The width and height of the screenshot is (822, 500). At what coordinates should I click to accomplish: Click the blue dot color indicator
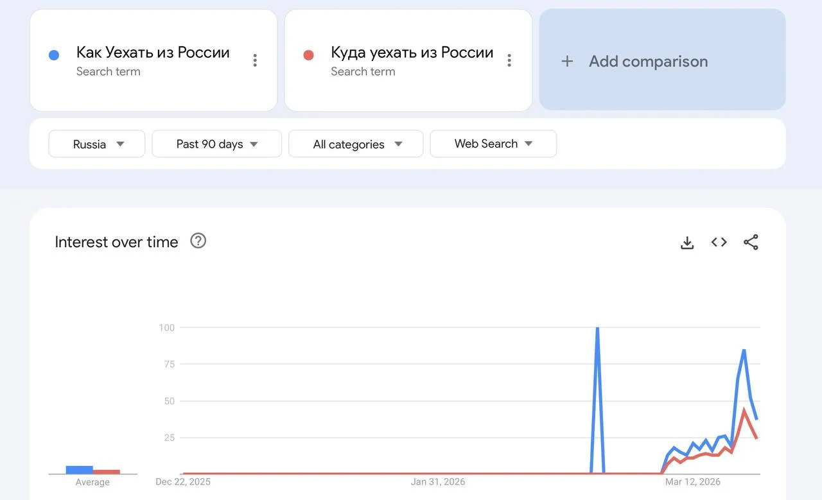[x=54, y=55]
